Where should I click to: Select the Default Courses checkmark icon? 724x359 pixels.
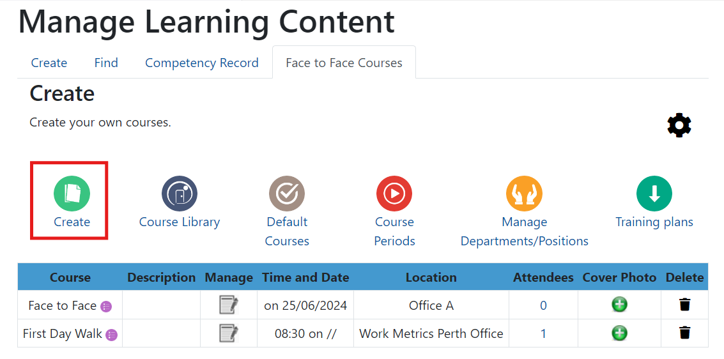(x=287, y=194)
